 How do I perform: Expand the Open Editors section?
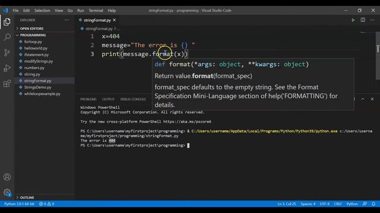[x=31, y=28]
